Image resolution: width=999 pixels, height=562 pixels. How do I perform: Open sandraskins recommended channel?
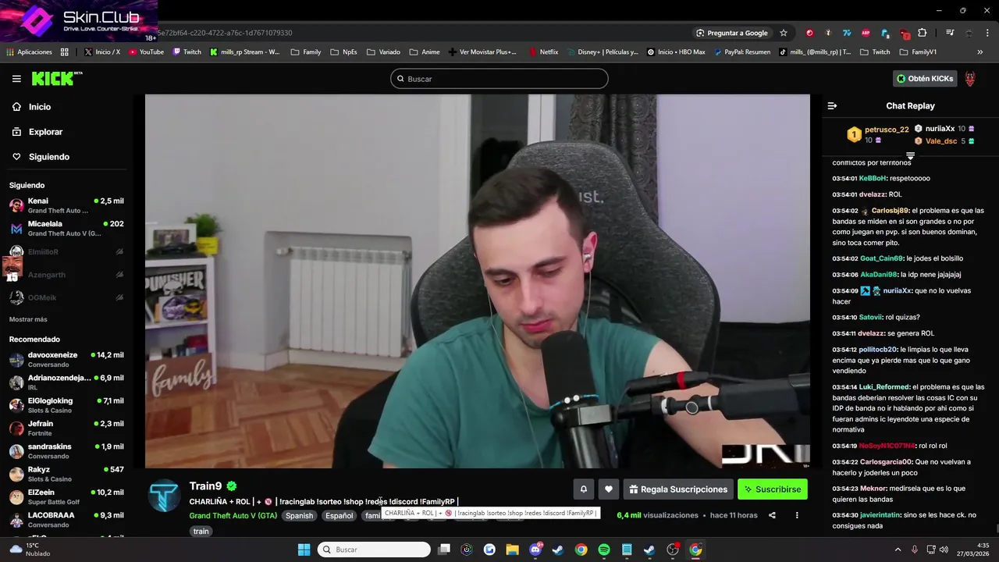(x=66, y=451)
